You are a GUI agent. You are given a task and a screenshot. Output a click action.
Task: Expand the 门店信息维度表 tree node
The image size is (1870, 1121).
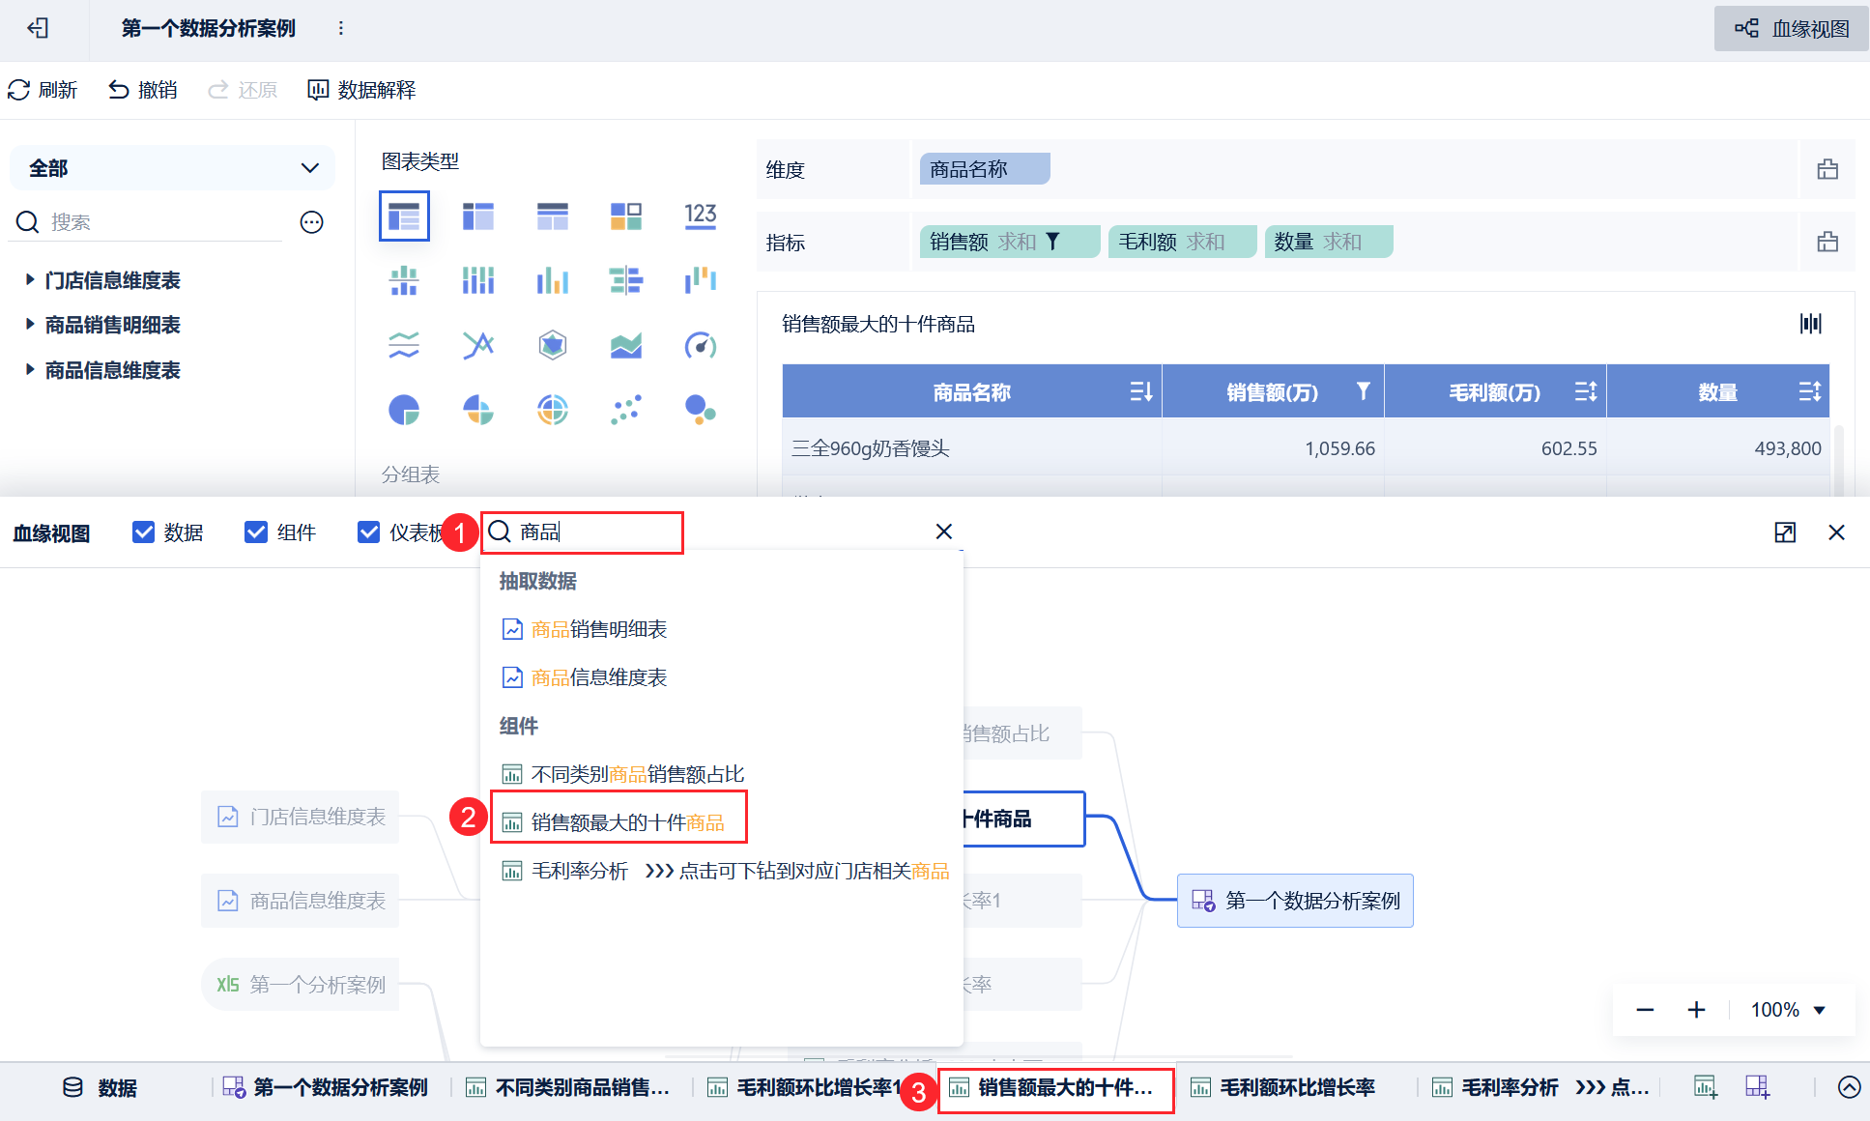[30, 280]
